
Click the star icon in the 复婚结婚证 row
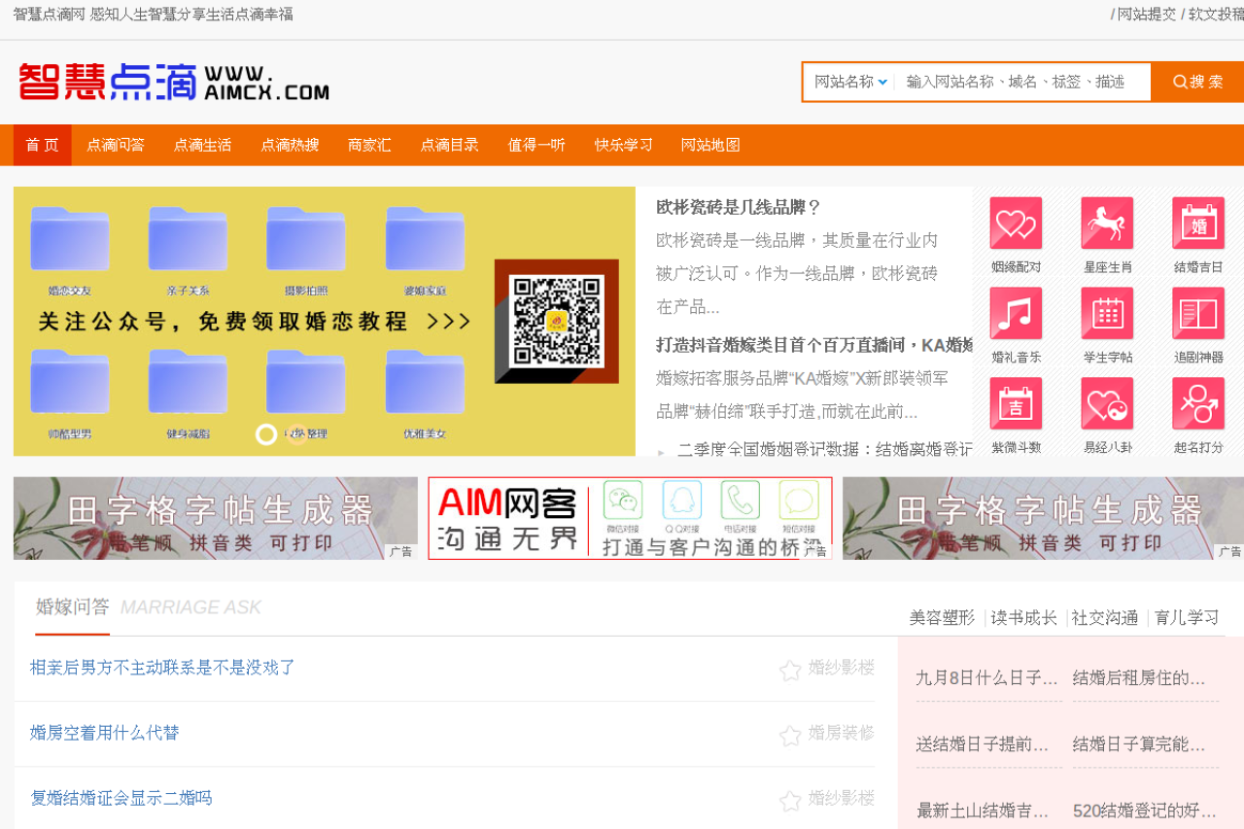click(790, 800)
